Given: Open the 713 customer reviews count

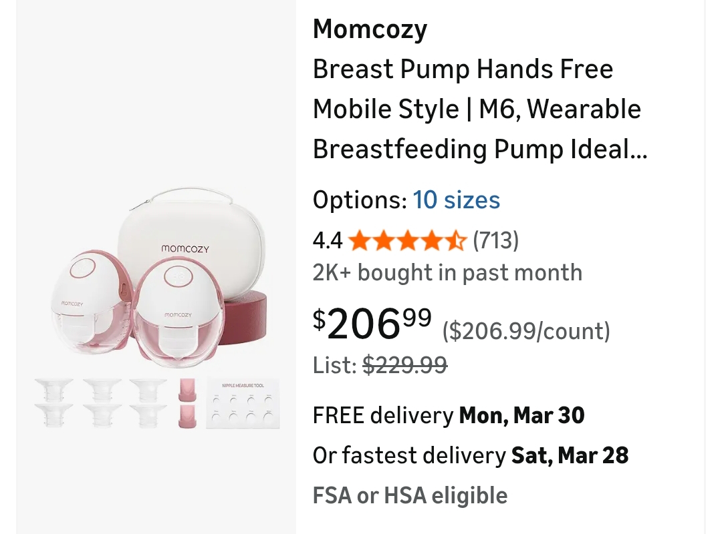Looking at the screenshot, I should [495, 240].
